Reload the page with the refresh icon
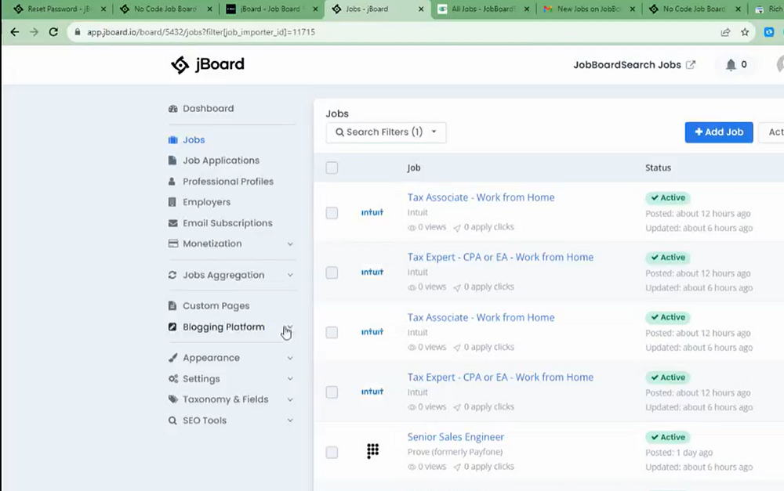The height and width of the screenshot is (491, 784). 53,32
